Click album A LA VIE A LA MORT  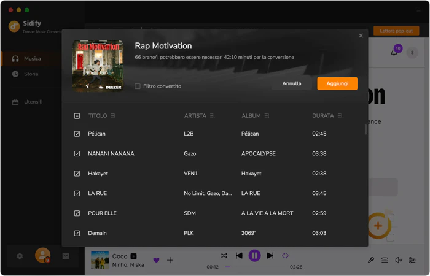coord(267,213)
